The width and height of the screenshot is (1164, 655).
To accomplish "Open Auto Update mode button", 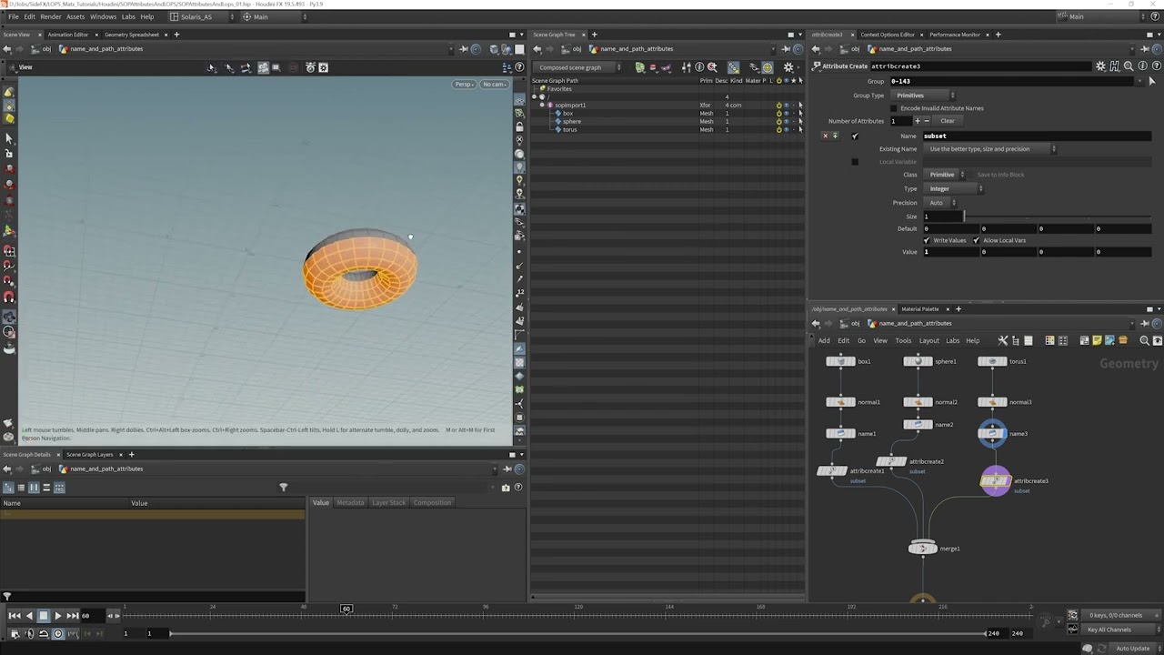I will [1133, 649].
